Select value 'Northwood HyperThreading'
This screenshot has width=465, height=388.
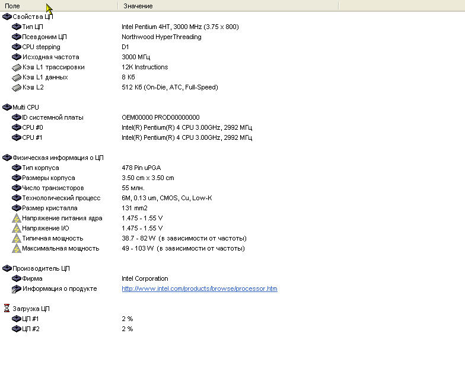(x=161, y=37)
